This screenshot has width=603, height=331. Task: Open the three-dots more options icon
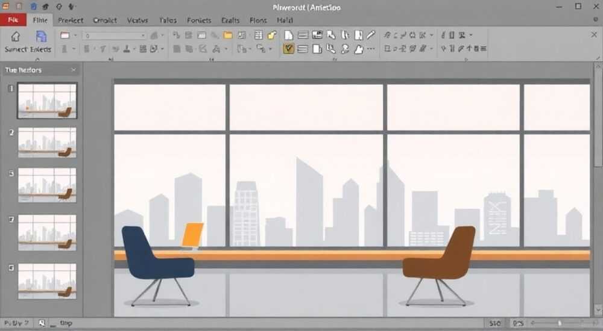click(371, 49)
